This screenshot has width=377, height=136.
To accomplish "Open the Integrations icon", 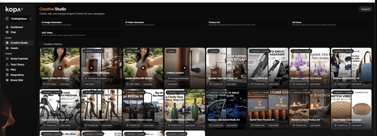I will 7,75.
